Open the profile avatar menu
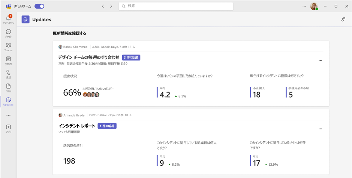 [x=314, y=6]
